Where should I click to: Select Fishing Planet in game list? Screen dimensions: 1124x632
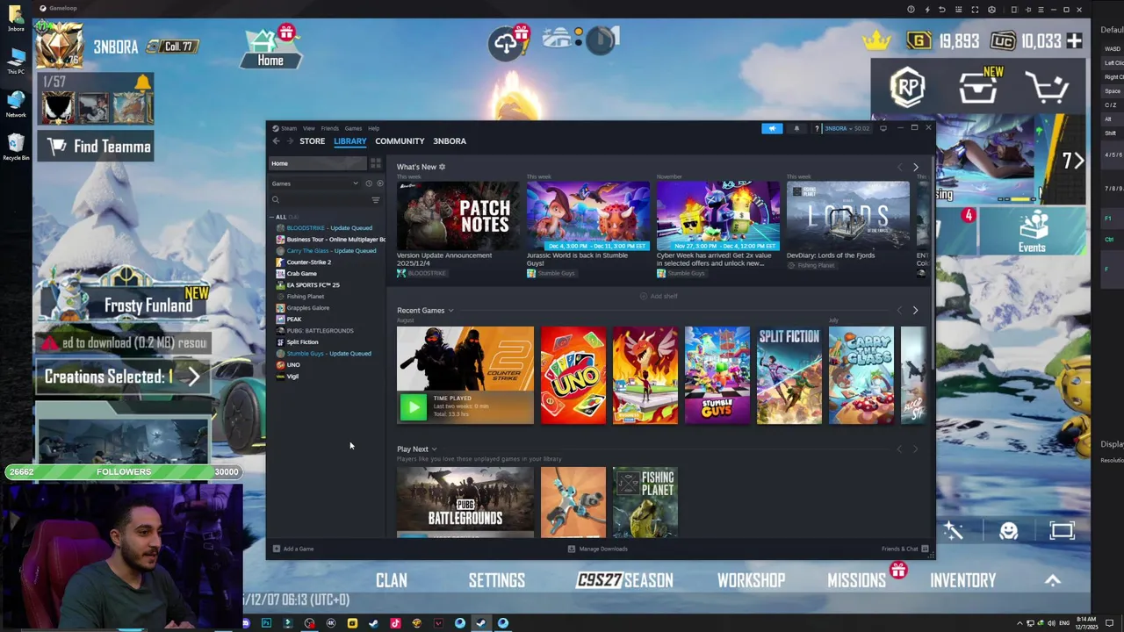pyautogui.click(x=305, y=296)
